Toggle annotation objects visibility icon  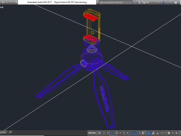149,133
